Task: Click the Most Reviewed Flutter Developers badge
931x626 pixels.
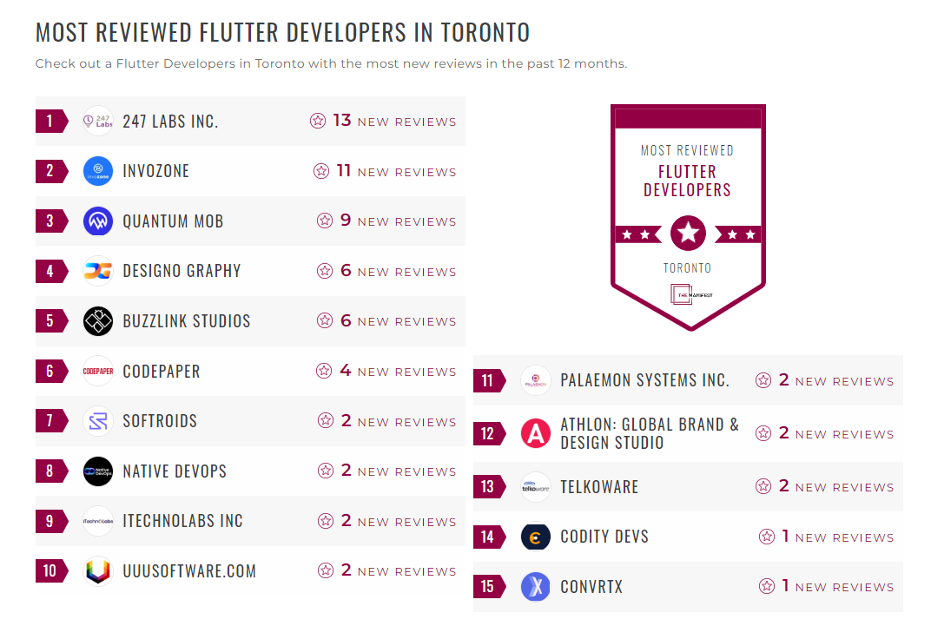Action: point(688,216)
